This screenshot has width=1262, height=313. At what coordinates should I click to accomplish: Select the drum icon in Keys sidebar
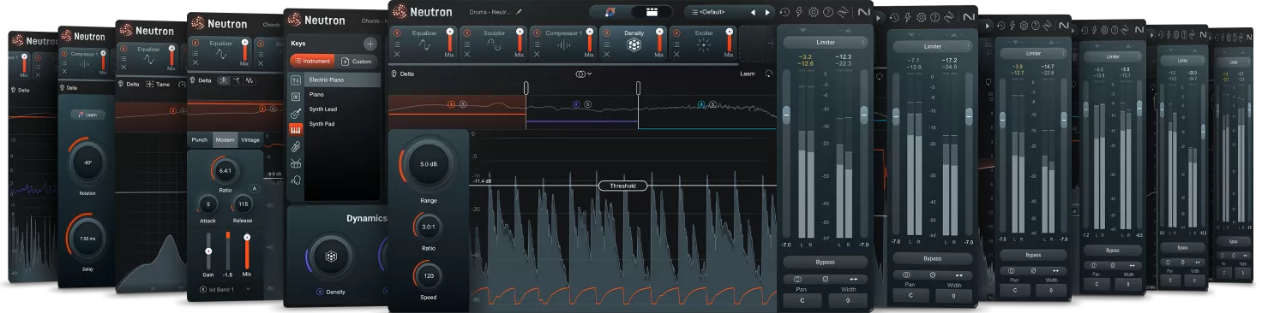296,163
